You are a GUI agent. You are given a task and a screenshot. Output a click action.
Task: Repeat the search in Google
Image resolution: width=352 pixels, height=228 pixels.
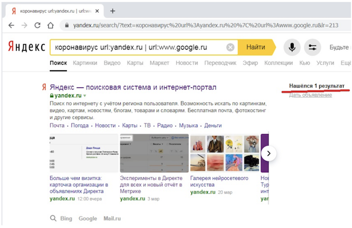[x=88, y=218]
